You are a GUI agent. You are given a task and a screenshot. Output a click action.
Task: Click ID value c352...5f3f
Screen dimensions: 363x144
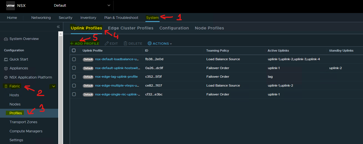click(153, 77)
